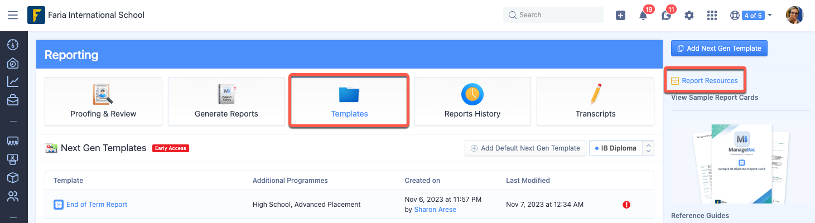Viewport: 815px width, 223px height.
Task: Open the cube box sidebar icon
Action: click(x=13, y=177)
